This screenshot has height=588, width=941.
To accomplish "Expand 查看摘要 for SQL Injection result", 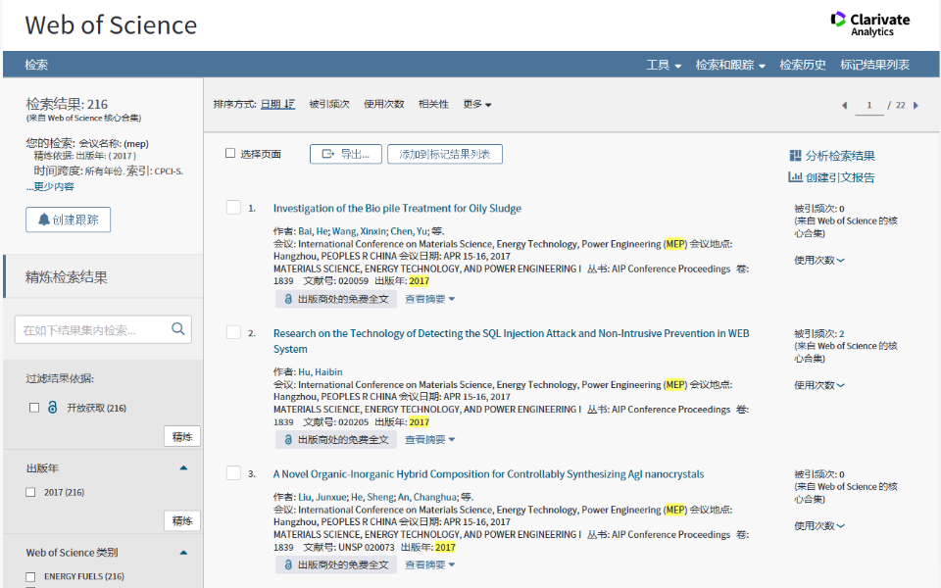I will 429,440.
